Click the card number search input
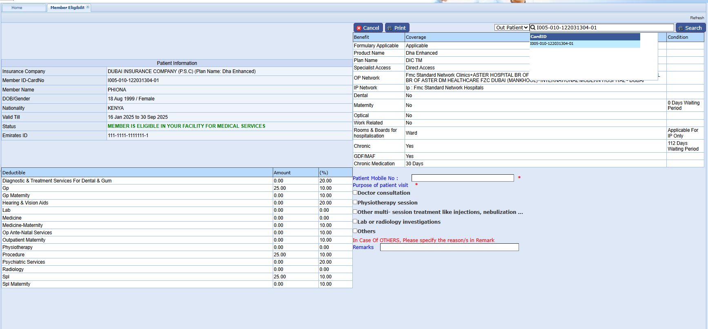Image resolution: width=708 pixels, height=329 pixels. [x=604, y=28]
